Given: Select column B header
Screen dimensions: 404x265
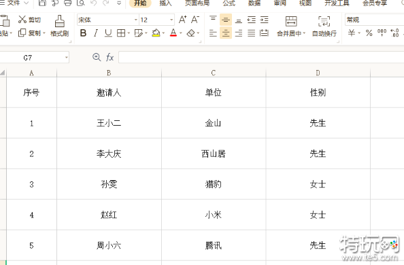Looking at the screenshot, I should point(109,73).
